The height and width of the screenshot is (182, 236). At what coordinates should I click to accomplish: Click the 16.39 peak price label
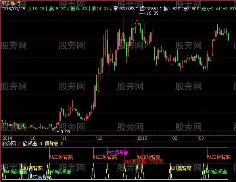coord(152,13)
